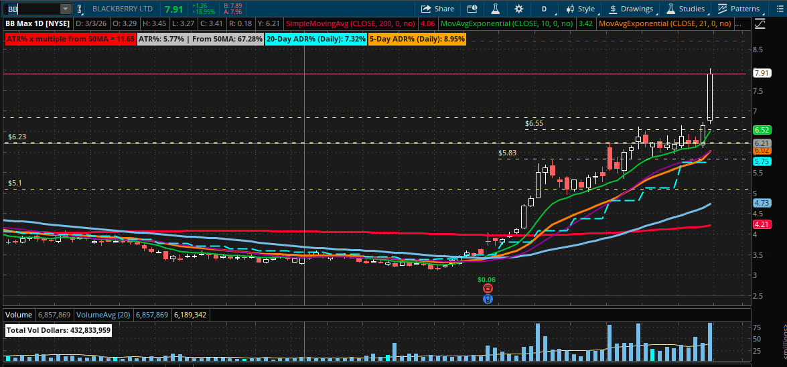Click the $6.55 price level label
This screenshot has height=367, width=787.
534,123
